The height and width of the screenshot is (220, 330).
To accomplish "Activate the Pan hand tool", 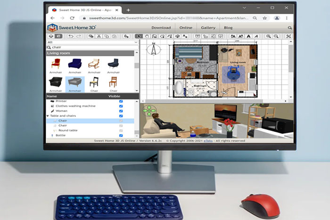I will pos(146,36).
